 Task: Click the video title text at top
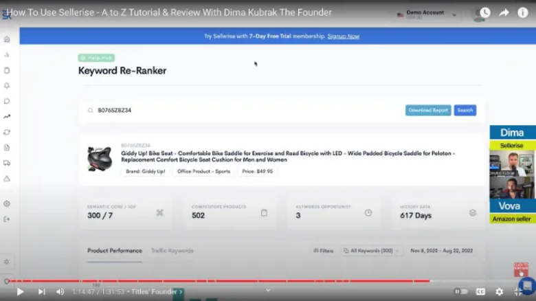coord(169,12)
